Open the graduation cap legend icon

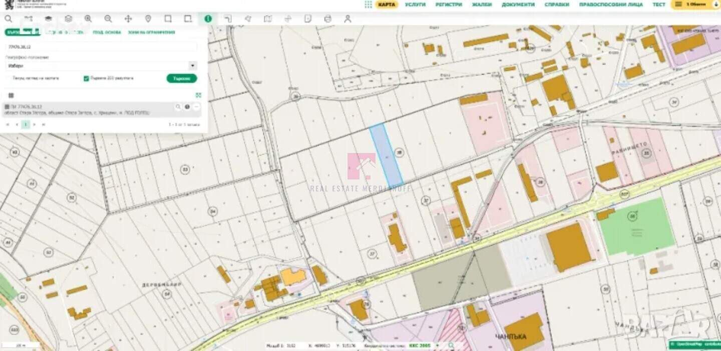point(48,19)
